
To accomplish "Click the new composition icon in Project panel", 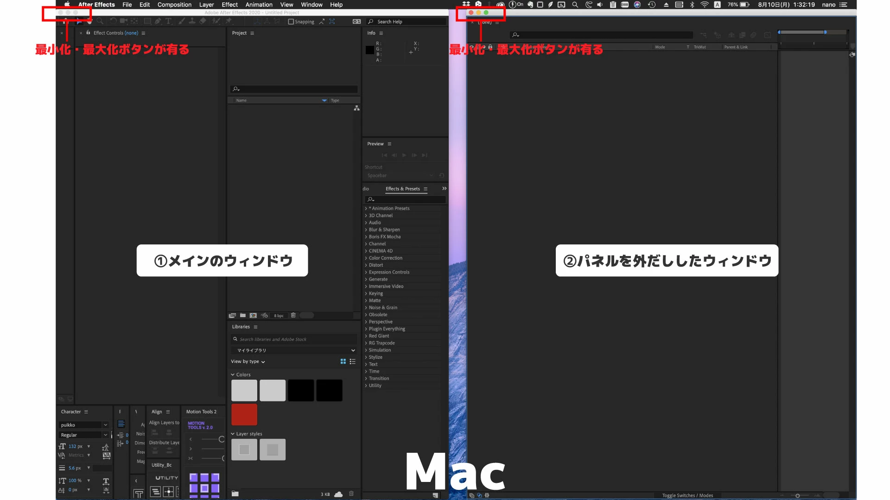I will click(253, 315).
